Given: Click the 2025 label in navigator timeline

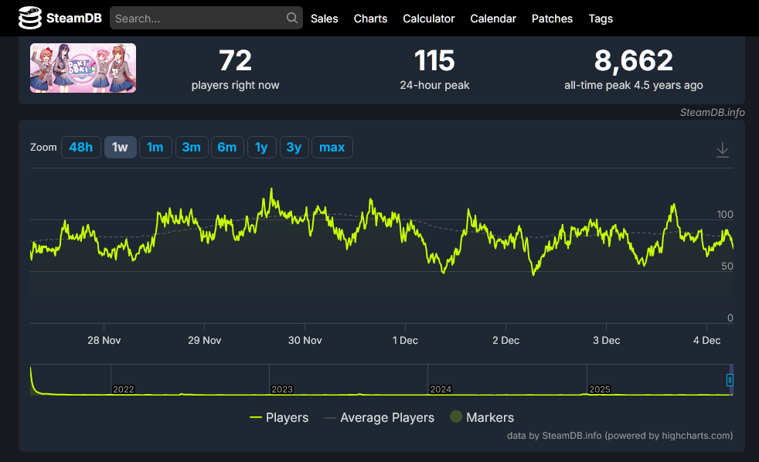Looking at the screenshot, I should click(600, 389).
